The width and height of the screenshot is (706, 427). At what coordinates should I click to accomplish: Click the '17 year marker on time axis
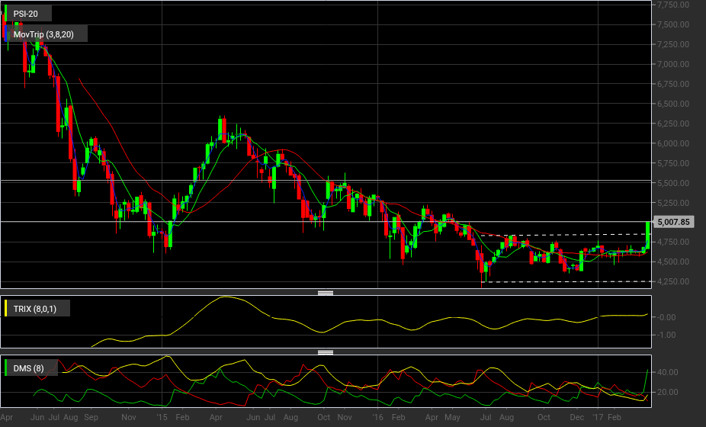pyautogui.click(x=598, y=417)
